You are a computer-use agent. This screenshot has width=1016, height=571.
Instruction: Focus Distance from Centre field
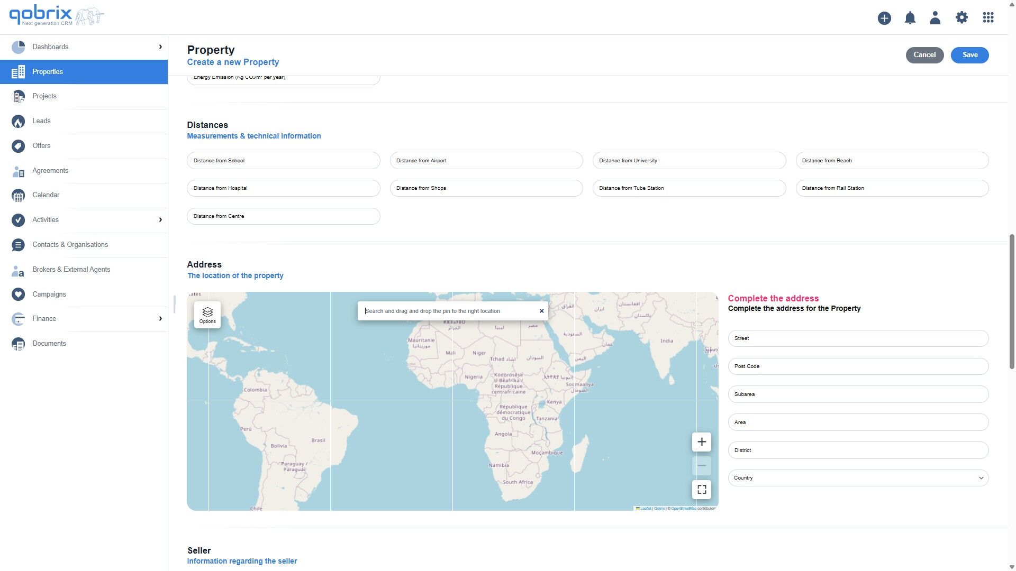click(x=283, y=216)
